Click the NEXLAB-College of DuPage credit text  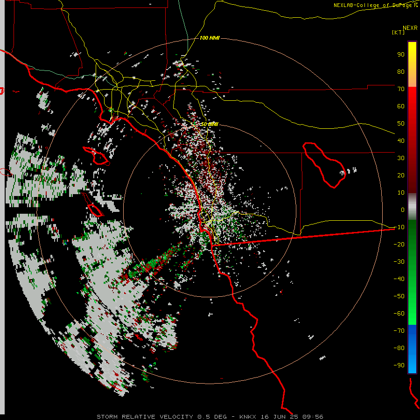tap(375, 5)
